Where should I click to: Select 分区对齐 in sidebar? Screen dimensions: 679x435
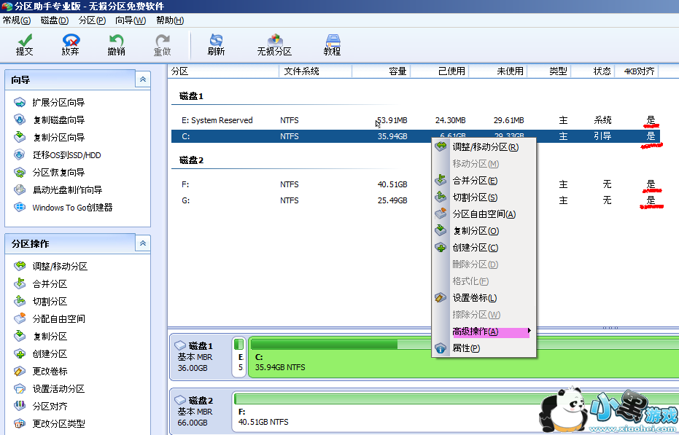pyautogui.click(x=41, y=406)
